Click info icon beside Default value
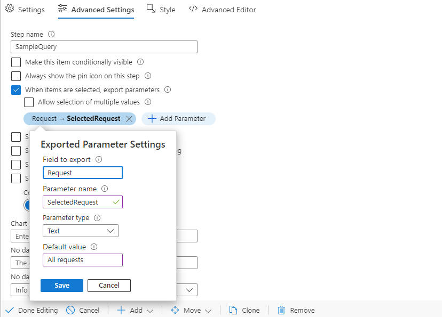 tap(94, 247)
